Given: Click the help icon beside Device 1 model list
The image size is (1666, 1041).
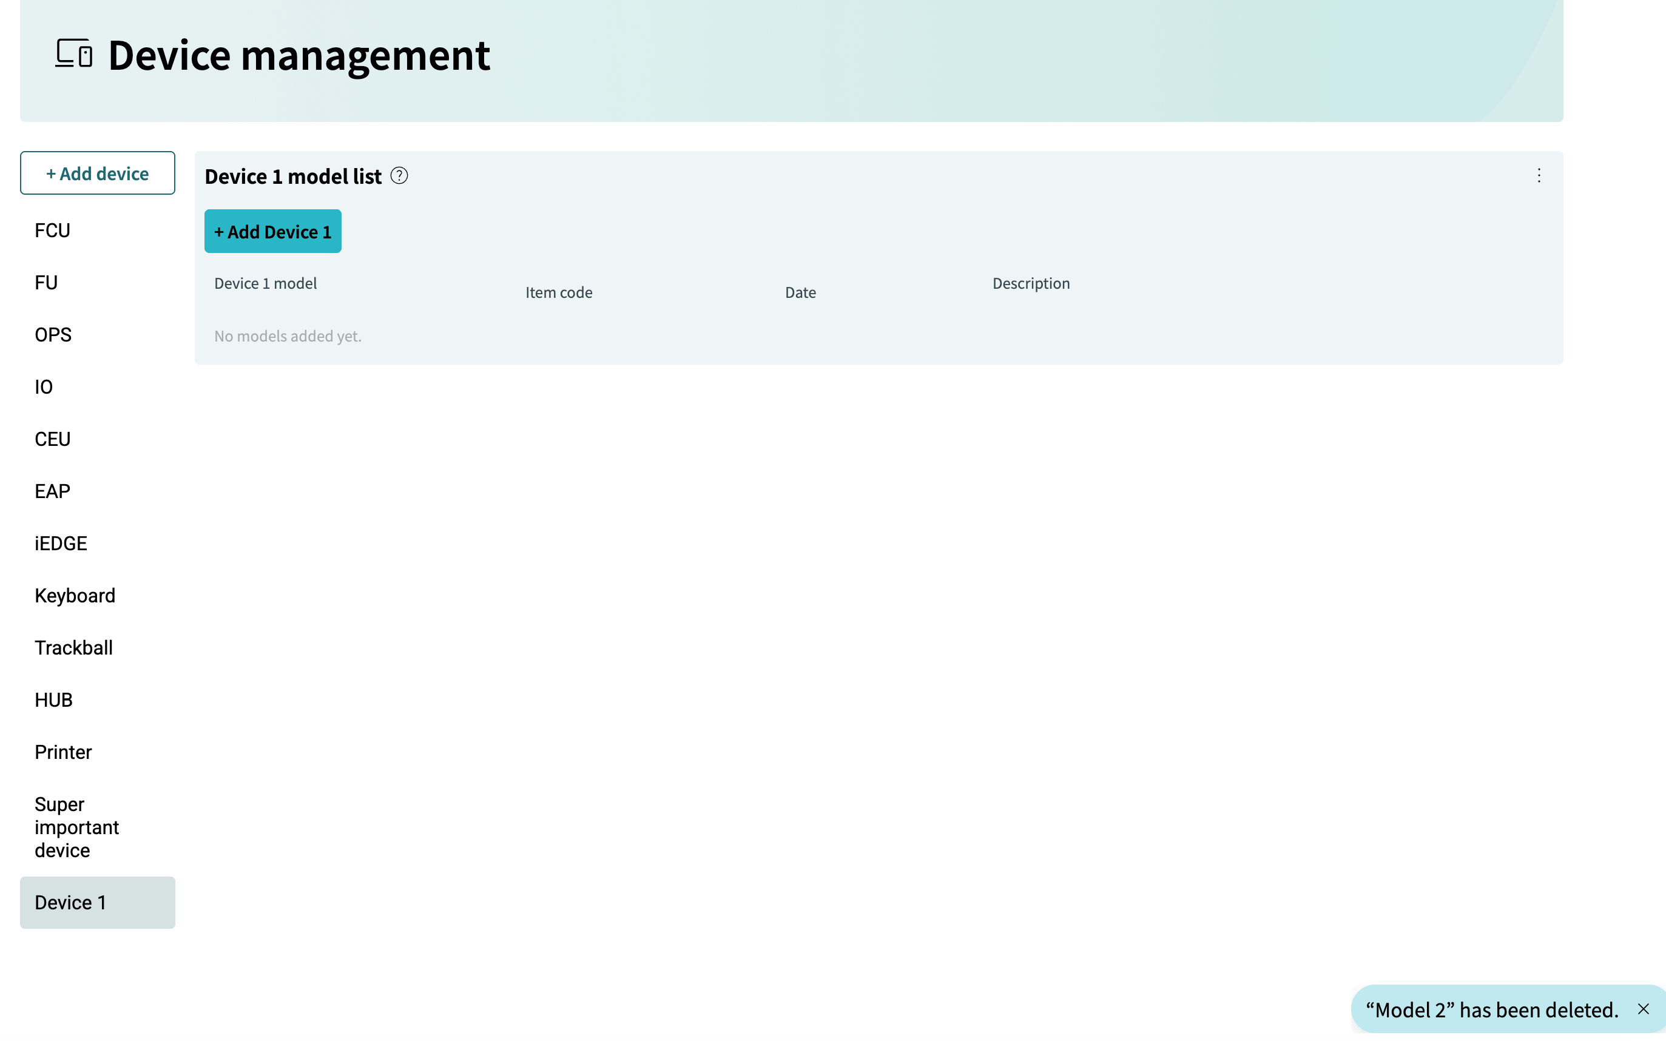Looking at the screenshot, I should coord(399,175).
